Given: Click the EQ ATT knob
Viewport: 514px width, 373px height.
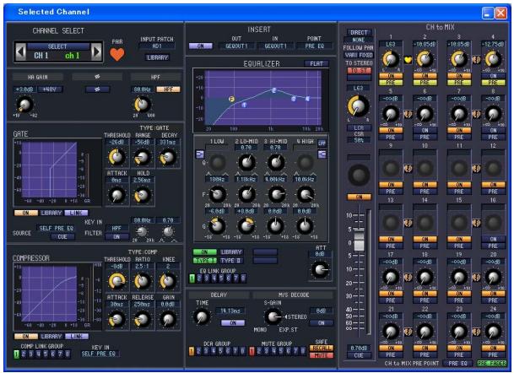Looking at the screenshot, I should click(320, 269).
